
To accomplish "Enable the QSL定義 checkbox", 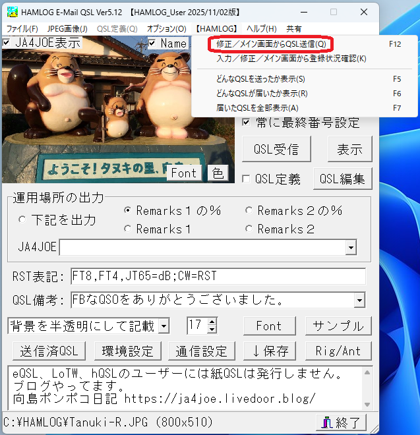I will pyautogui.click(x=246, y=179).
